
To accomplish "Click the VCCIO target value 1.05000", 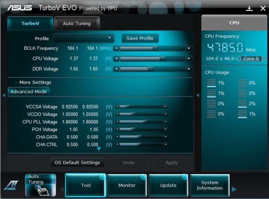I will (90, 114).
